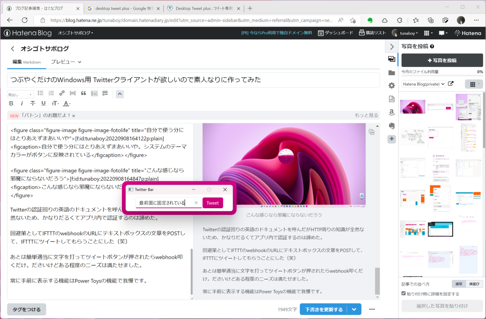Go back with the arrow beside オシゴトサボログ
486x319 pixels.
pyautogui.click(x=13, y=49)
